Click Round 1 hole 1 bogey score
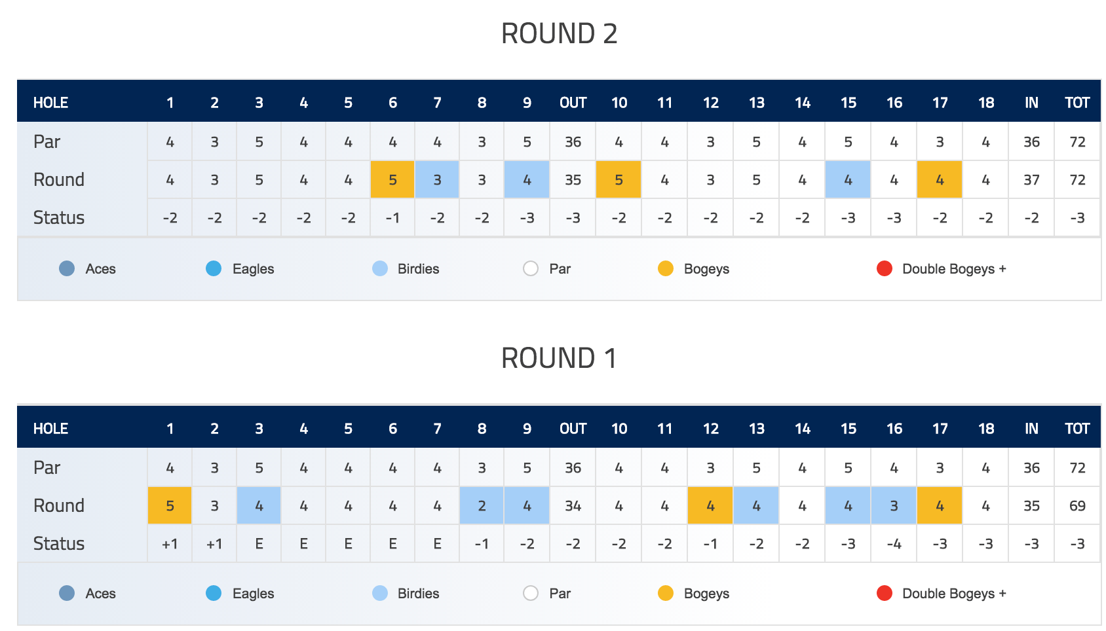 (170, 505)
